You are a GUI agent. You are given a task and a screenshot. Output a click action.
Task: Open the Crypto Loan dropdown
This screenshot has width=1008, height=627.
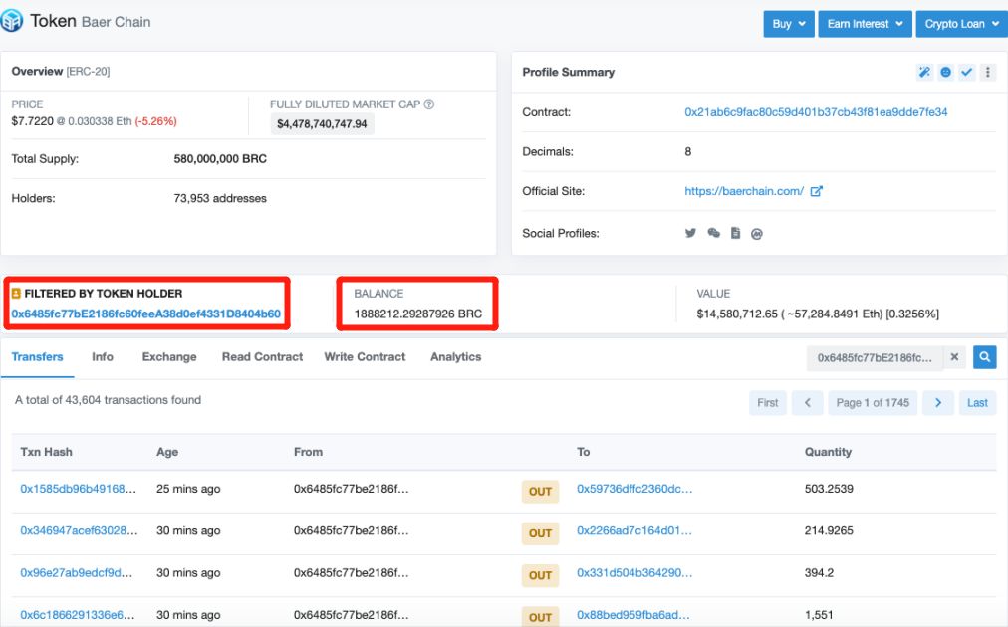(x=962, y=24)
